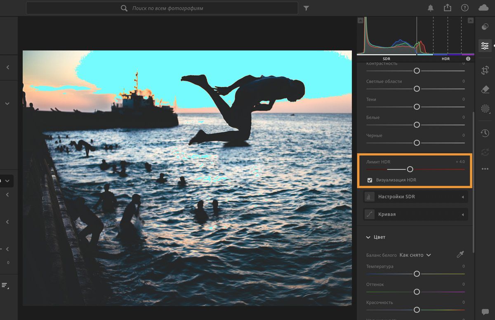Open notifications bell
This screenshot has width=495, height=320.
431,8
